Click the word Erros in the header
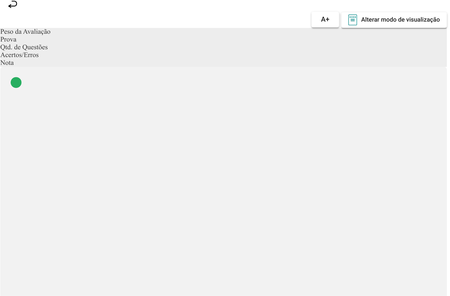The width and height of the screenshot is (450, 296). coord(31,55)
